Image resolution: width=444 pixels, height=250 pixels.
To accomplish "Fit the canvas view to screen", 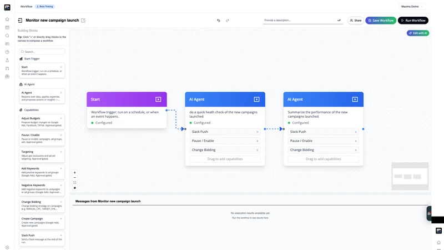I will pos(75,183).
